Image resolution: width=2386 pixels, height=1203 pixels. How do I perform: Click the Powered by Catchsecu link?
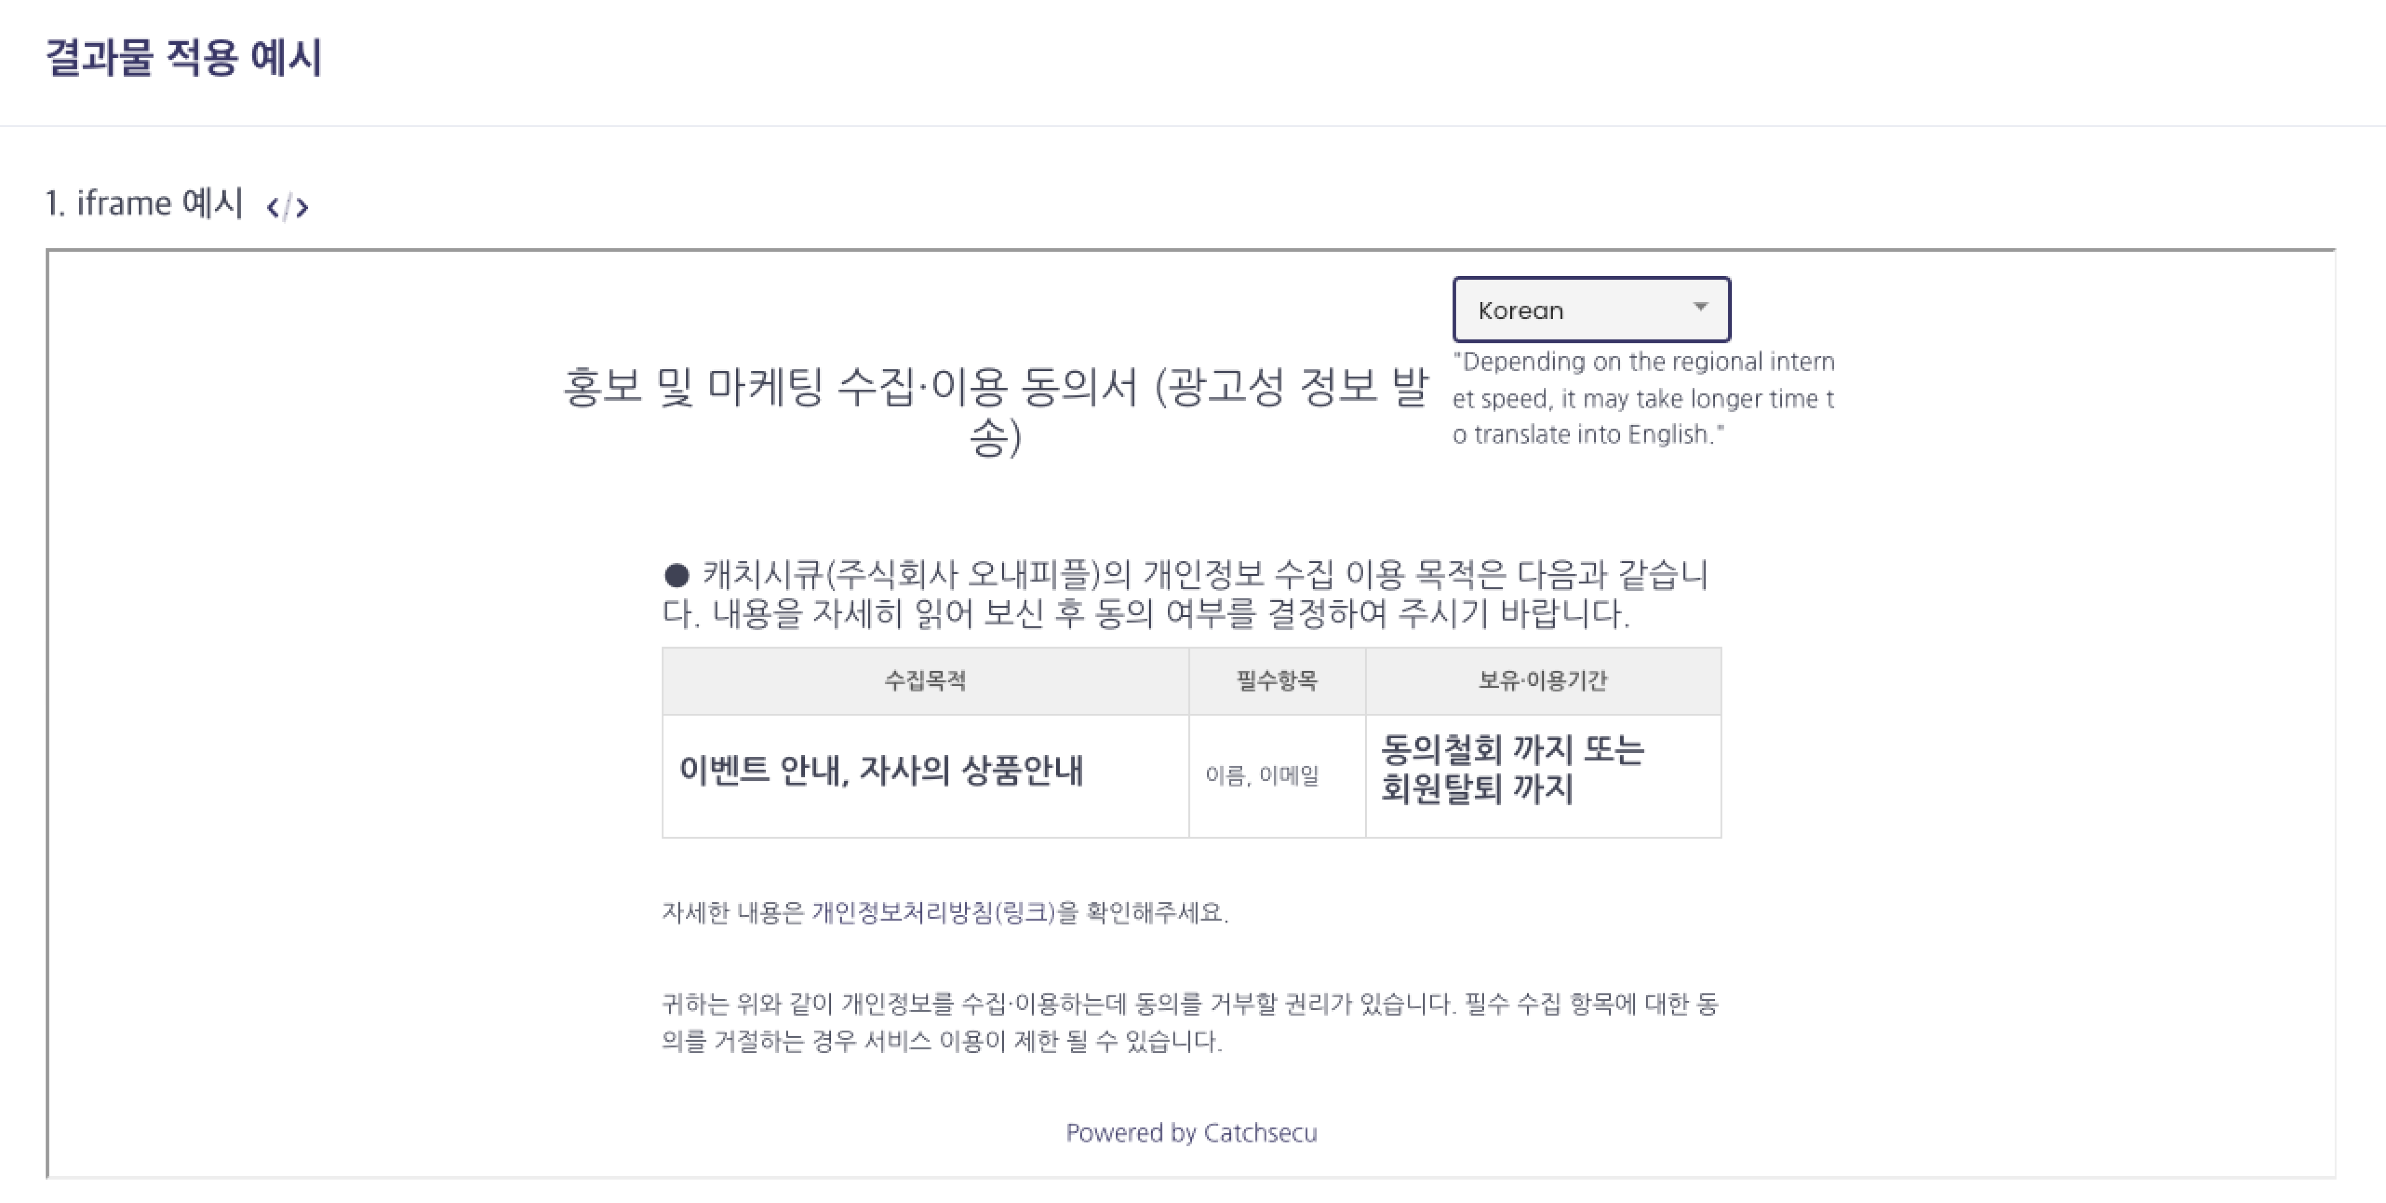tap(1191, 1133)
